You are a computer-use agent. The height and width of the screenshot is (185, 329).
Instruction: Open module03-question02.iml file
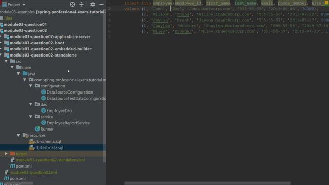click(33, 173)
